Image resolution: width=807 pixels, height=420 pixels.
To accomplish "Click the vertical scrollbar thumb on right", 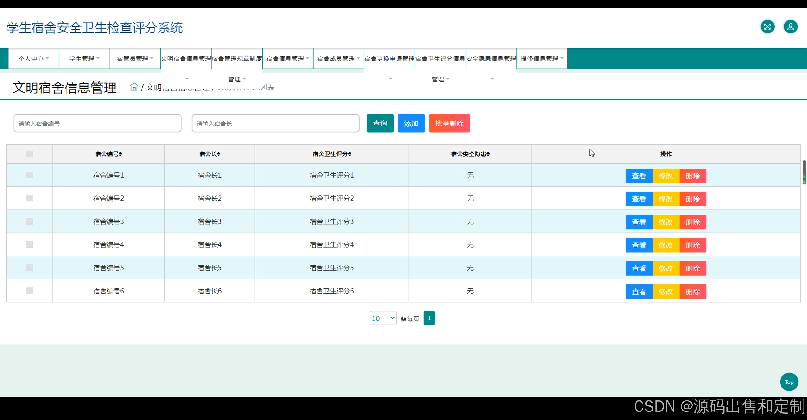I will [x=804, y=172].
